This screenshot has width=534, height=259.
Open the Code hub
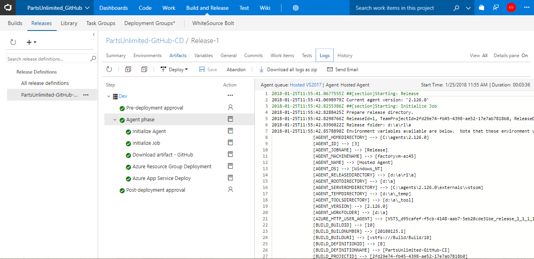(145, 8)
